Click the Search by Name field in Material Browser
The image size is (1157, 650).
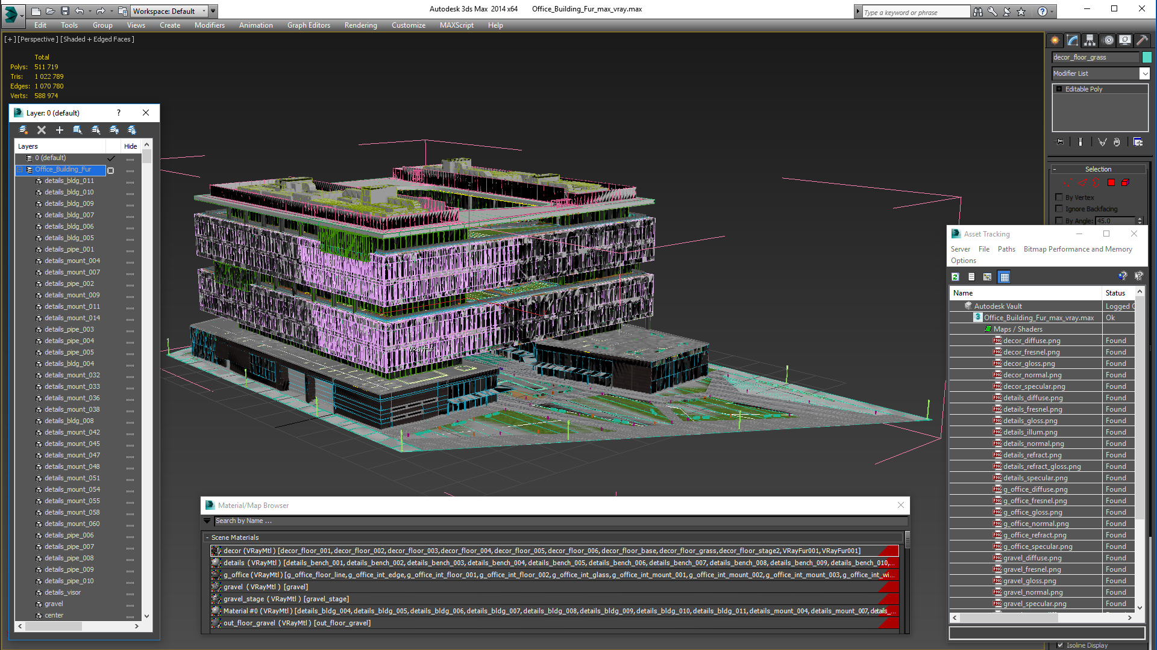(560, 521)
